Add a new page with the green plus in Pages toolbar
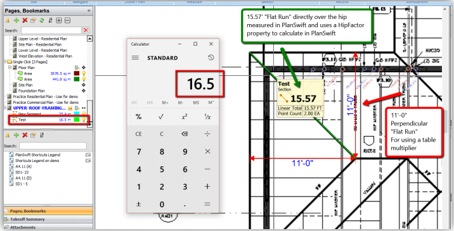The image size is (454, 231). (16, 20)
